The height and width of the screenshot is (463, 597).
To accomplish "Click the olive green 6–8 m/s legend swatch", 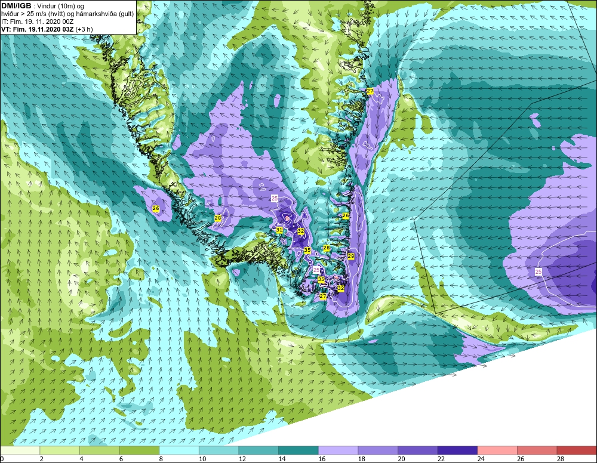I will coord(139,450).
